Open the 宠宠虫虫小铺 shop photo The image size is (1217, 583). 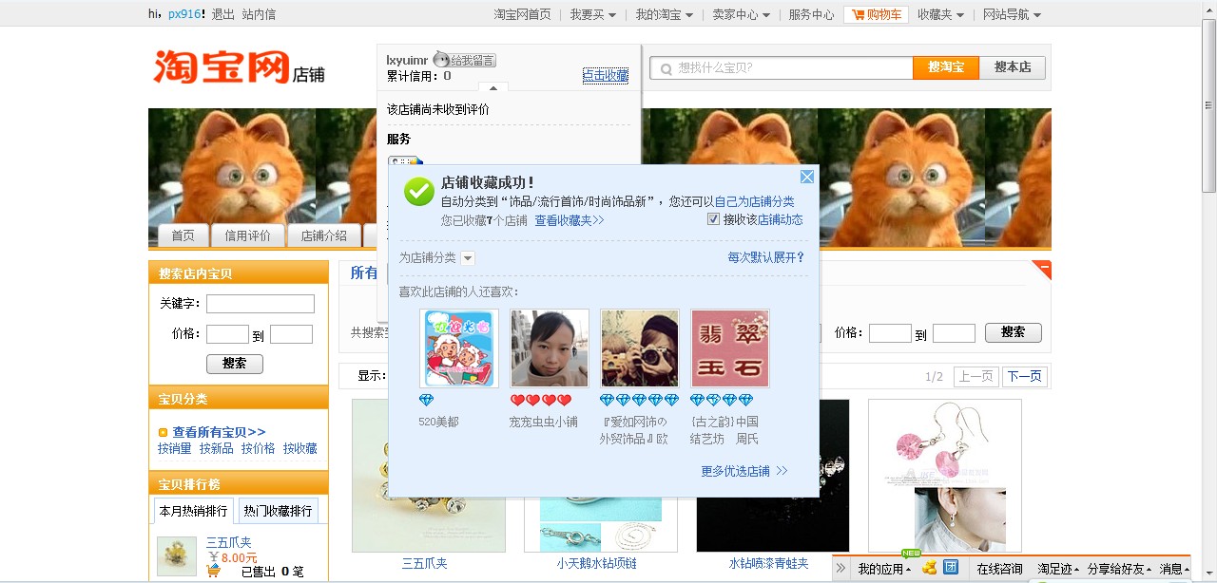coord(550,348)
